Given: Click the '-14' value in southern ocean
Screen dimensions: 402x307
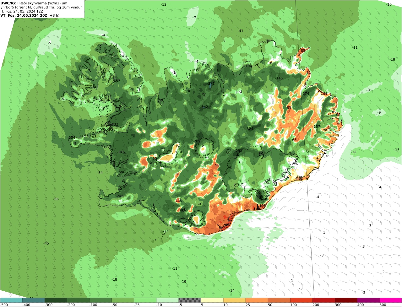Looking at the screenshot, I should [x=232, y=290].
